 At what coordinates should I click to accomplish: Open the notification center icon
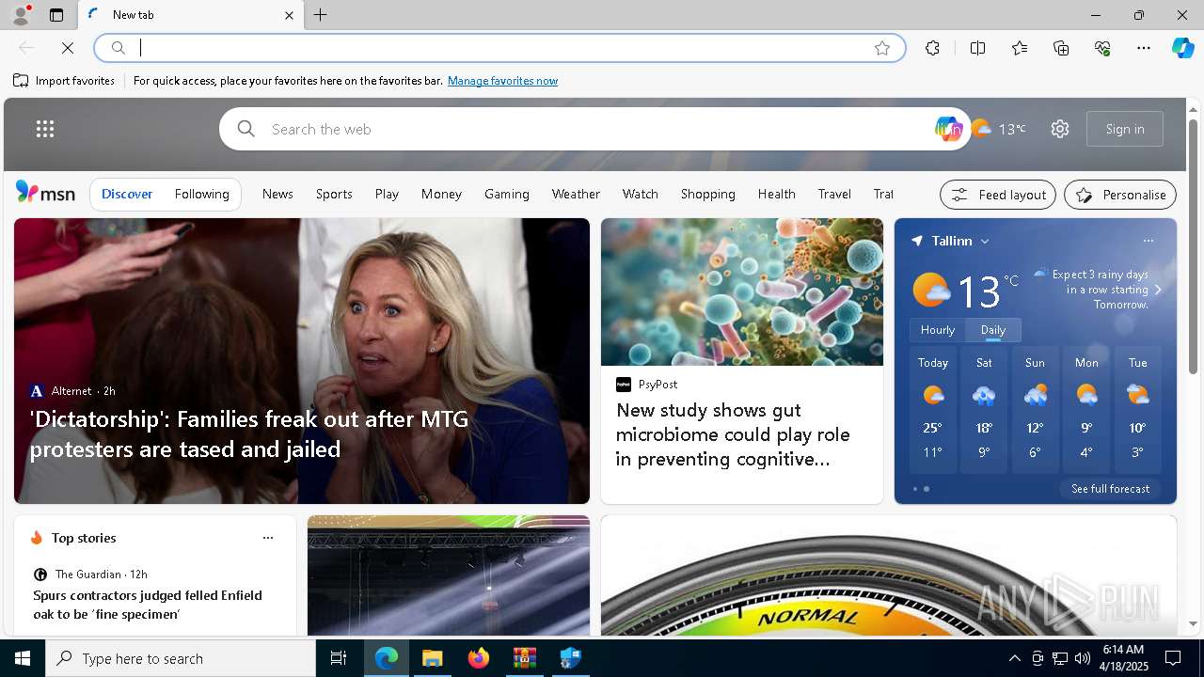pyautogui.click(x=1173, y=658)
